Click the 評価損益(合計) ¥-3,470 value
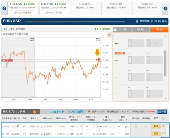170x138 pixels. click(x=151, y=112)
